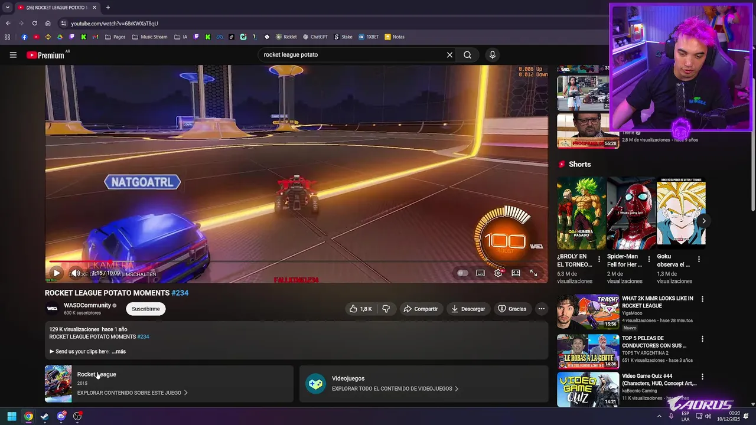Open the Notas bookmark
This screenshot has width=756, height=425.
[x=395, y=37]
